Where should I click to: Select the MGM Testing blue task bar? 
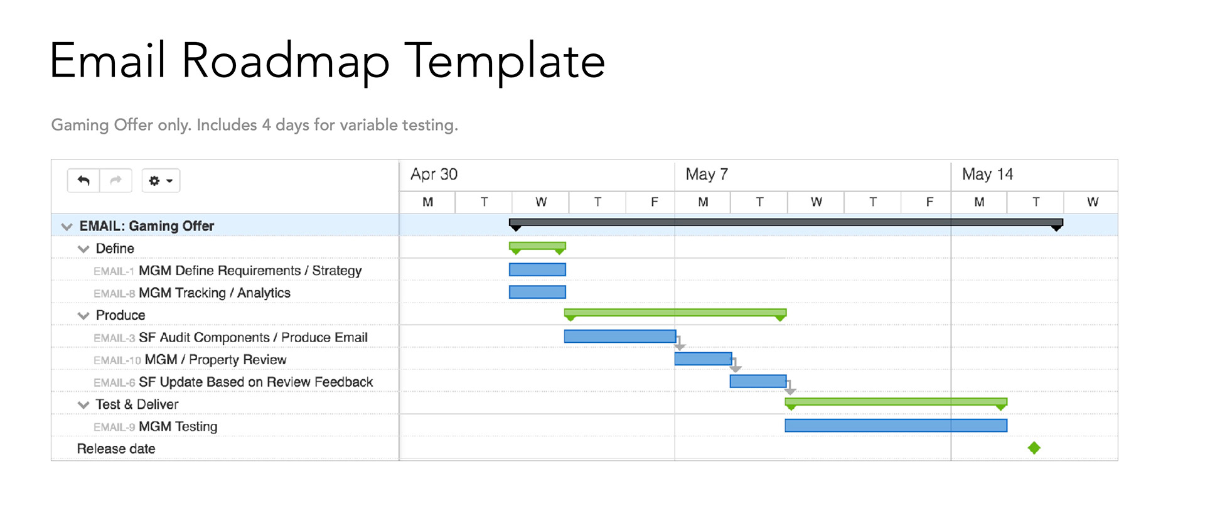coord(896,426)
